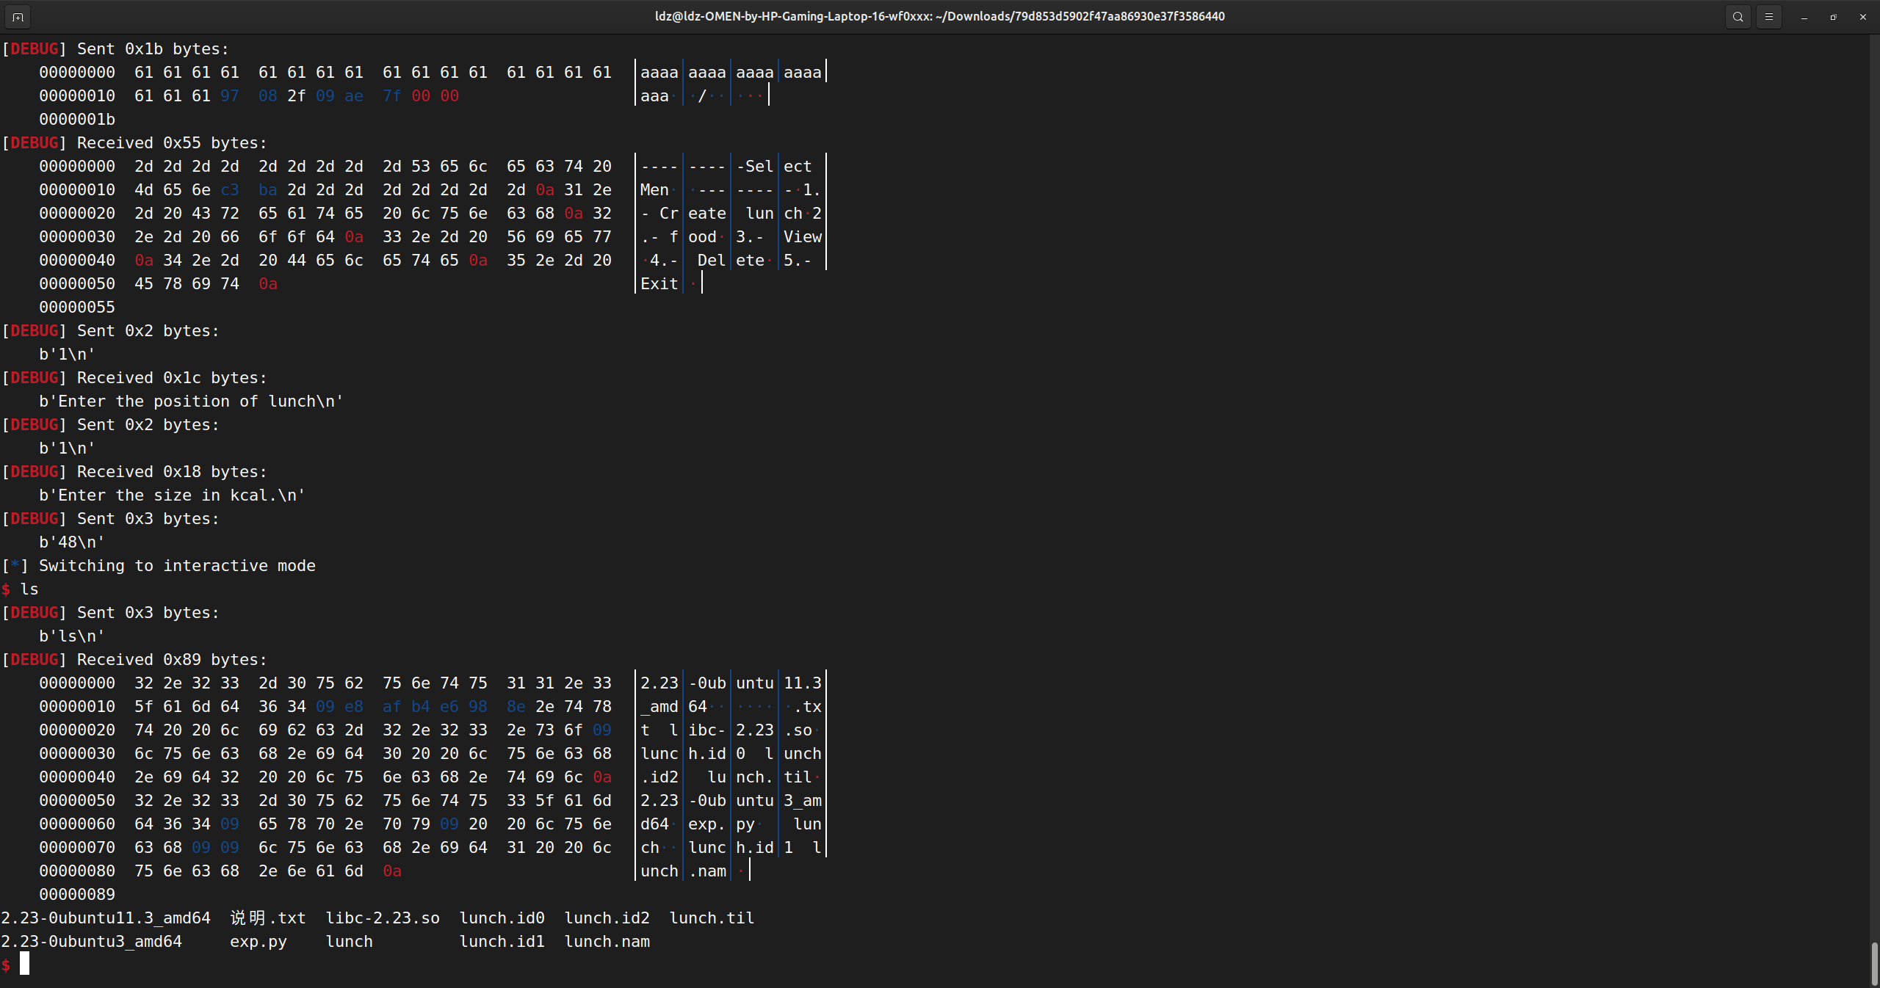Open the terminal search icon

click(1738, 16)
